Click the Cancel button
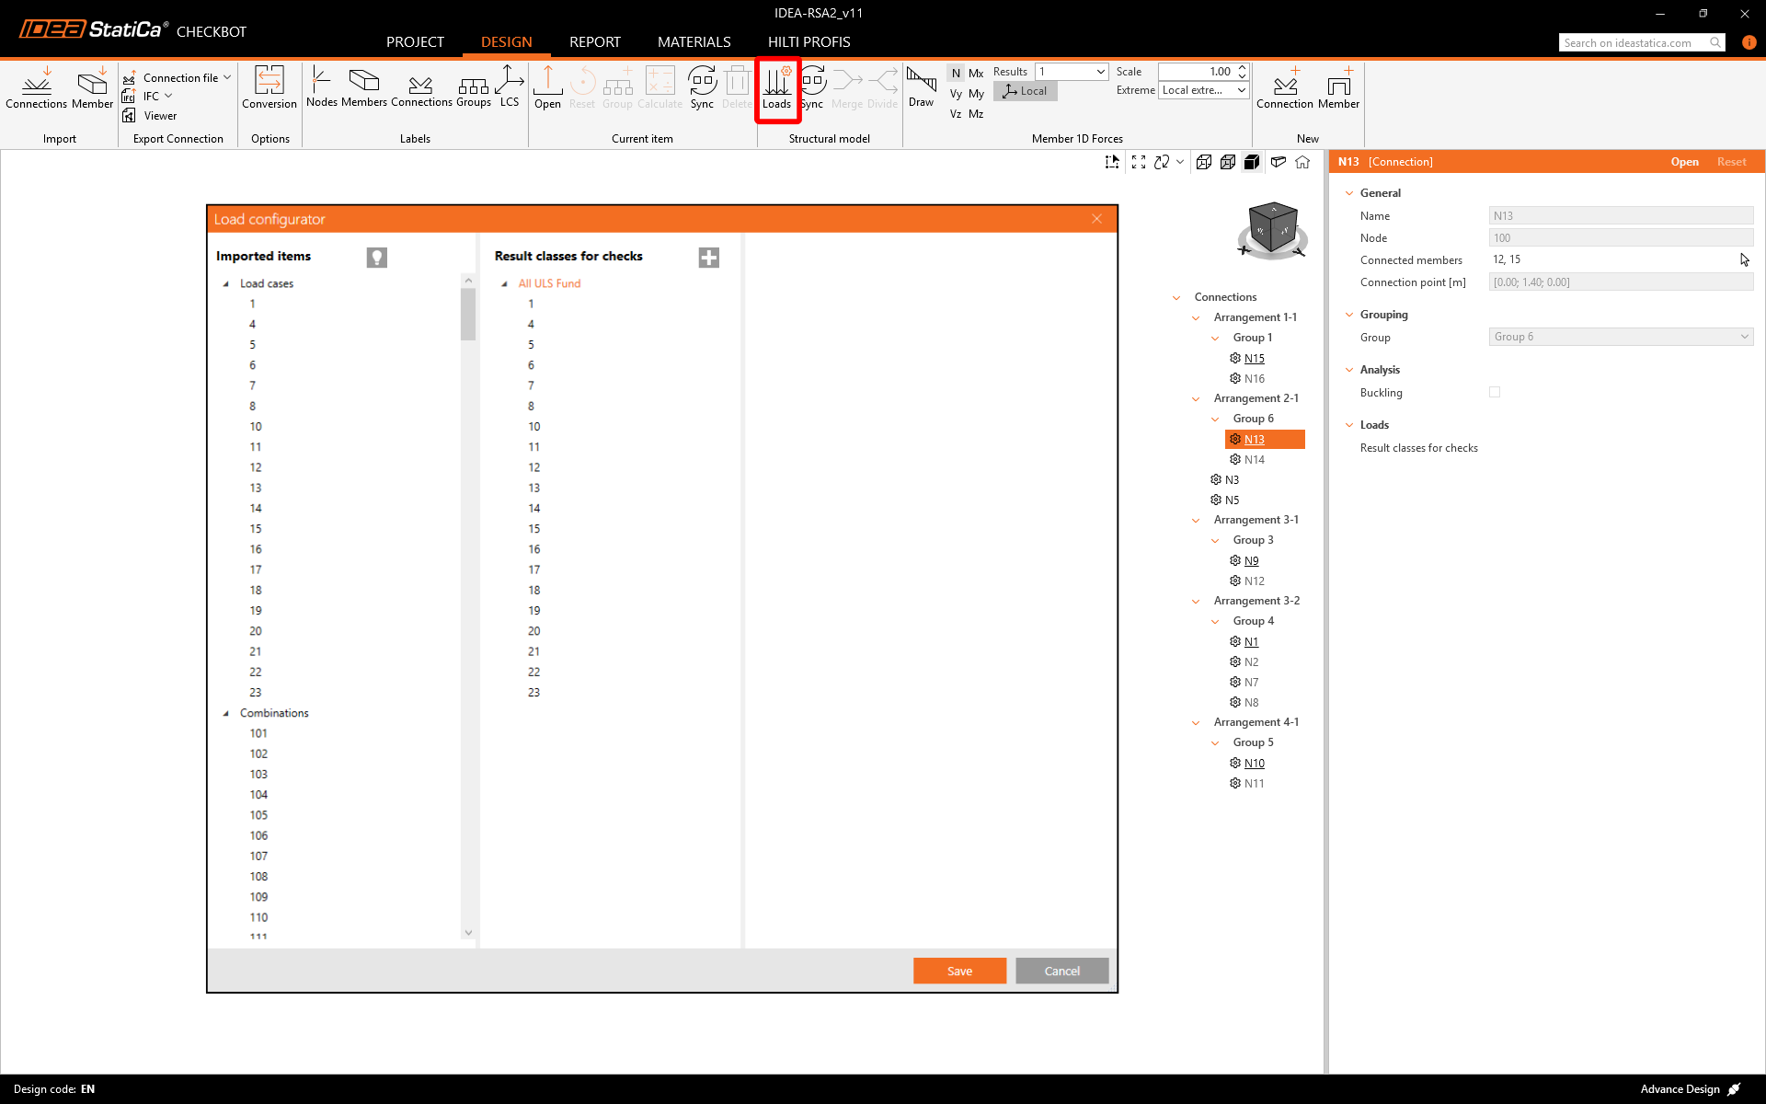 click(x=1061, y=971)
